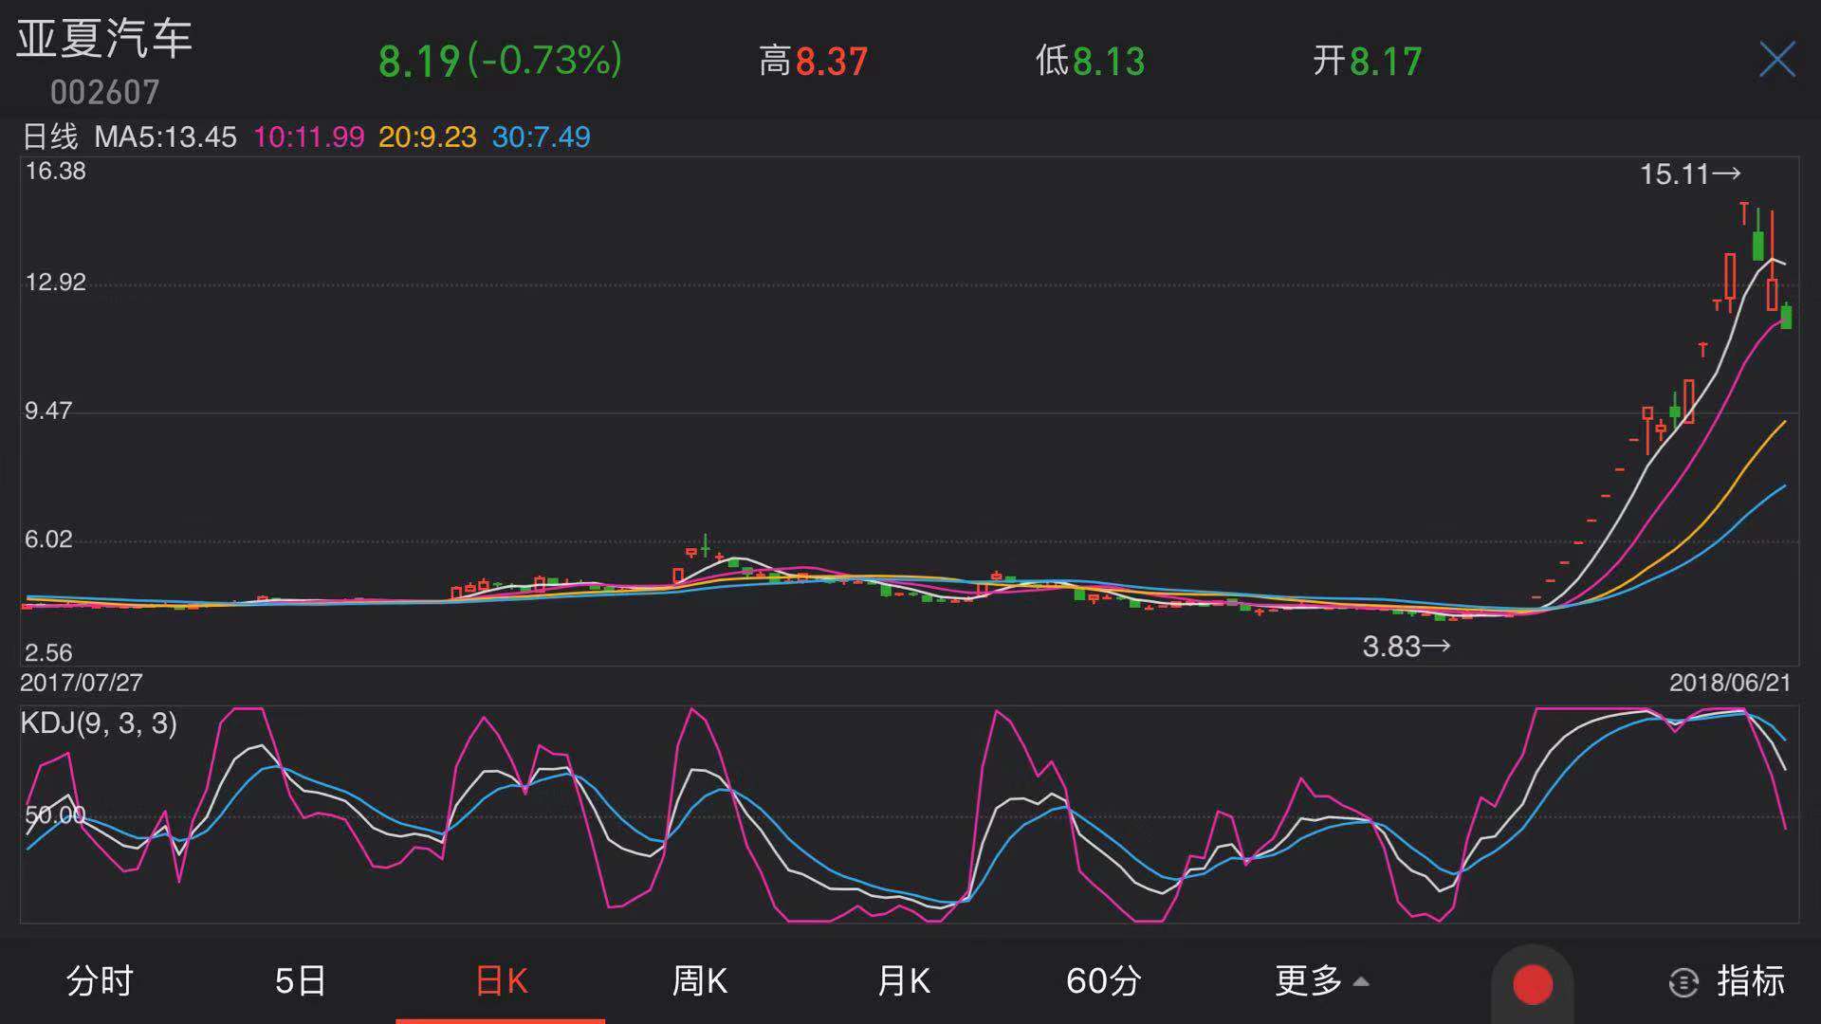The width and height of the screenshot is (1821, 1024).
Task: Tap the 9.47 price axis label
Action: 48,411
